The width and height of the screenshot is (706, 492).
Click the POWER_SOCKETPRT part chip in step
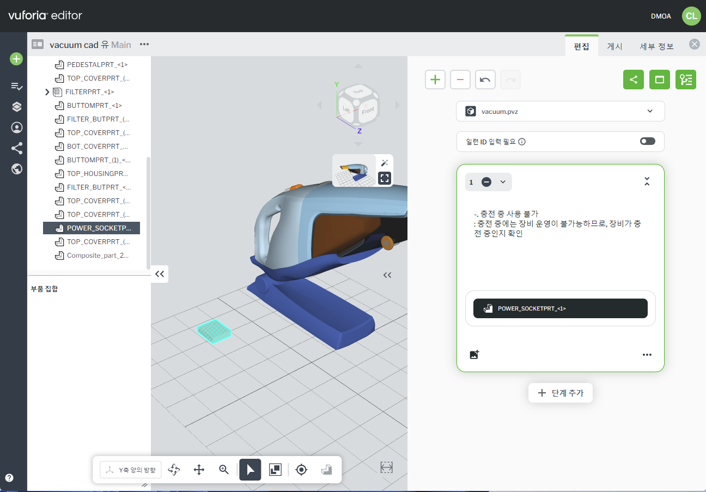tap(560, 308)
